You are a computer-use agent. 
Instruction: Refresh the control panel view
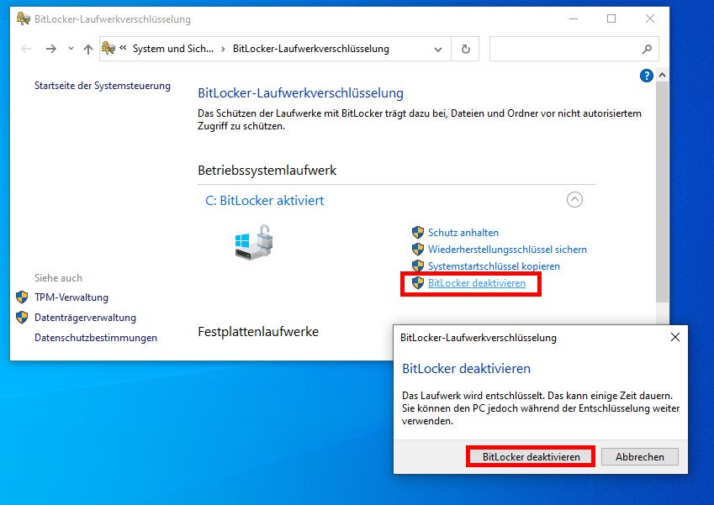click(x=465, y=49)
